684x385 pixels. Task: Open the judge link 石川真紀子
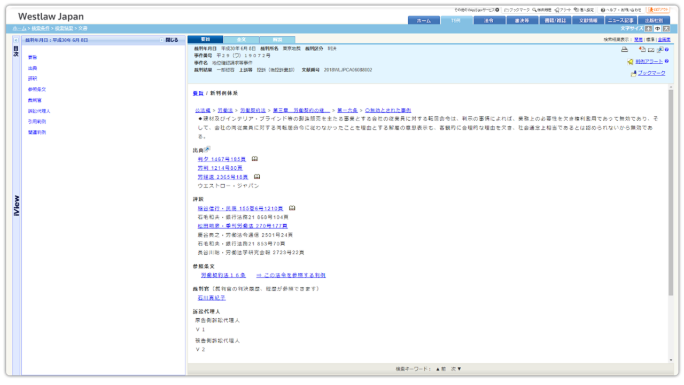coord(211,298)
